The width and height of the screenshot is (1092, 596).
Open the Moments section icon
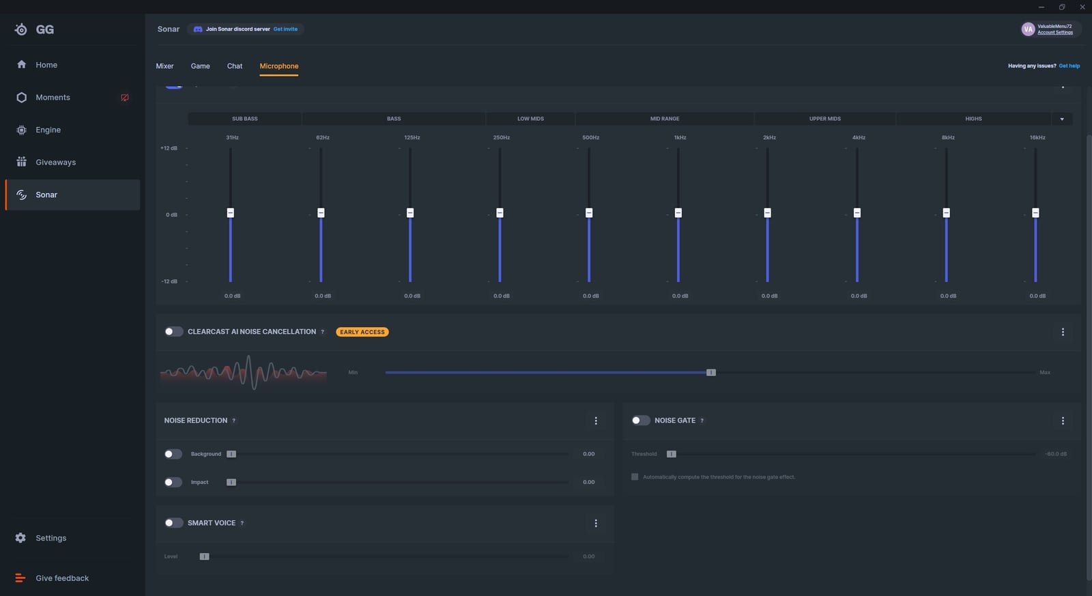click(21, 98)
